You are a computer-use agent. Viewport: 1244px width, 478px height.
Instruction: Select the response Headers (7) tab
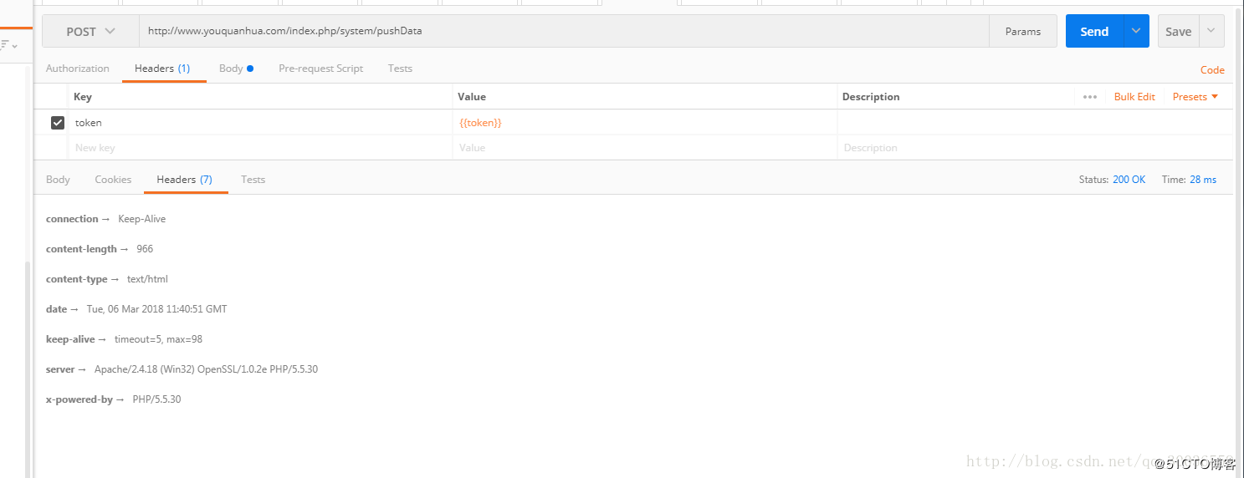[185, 180]
